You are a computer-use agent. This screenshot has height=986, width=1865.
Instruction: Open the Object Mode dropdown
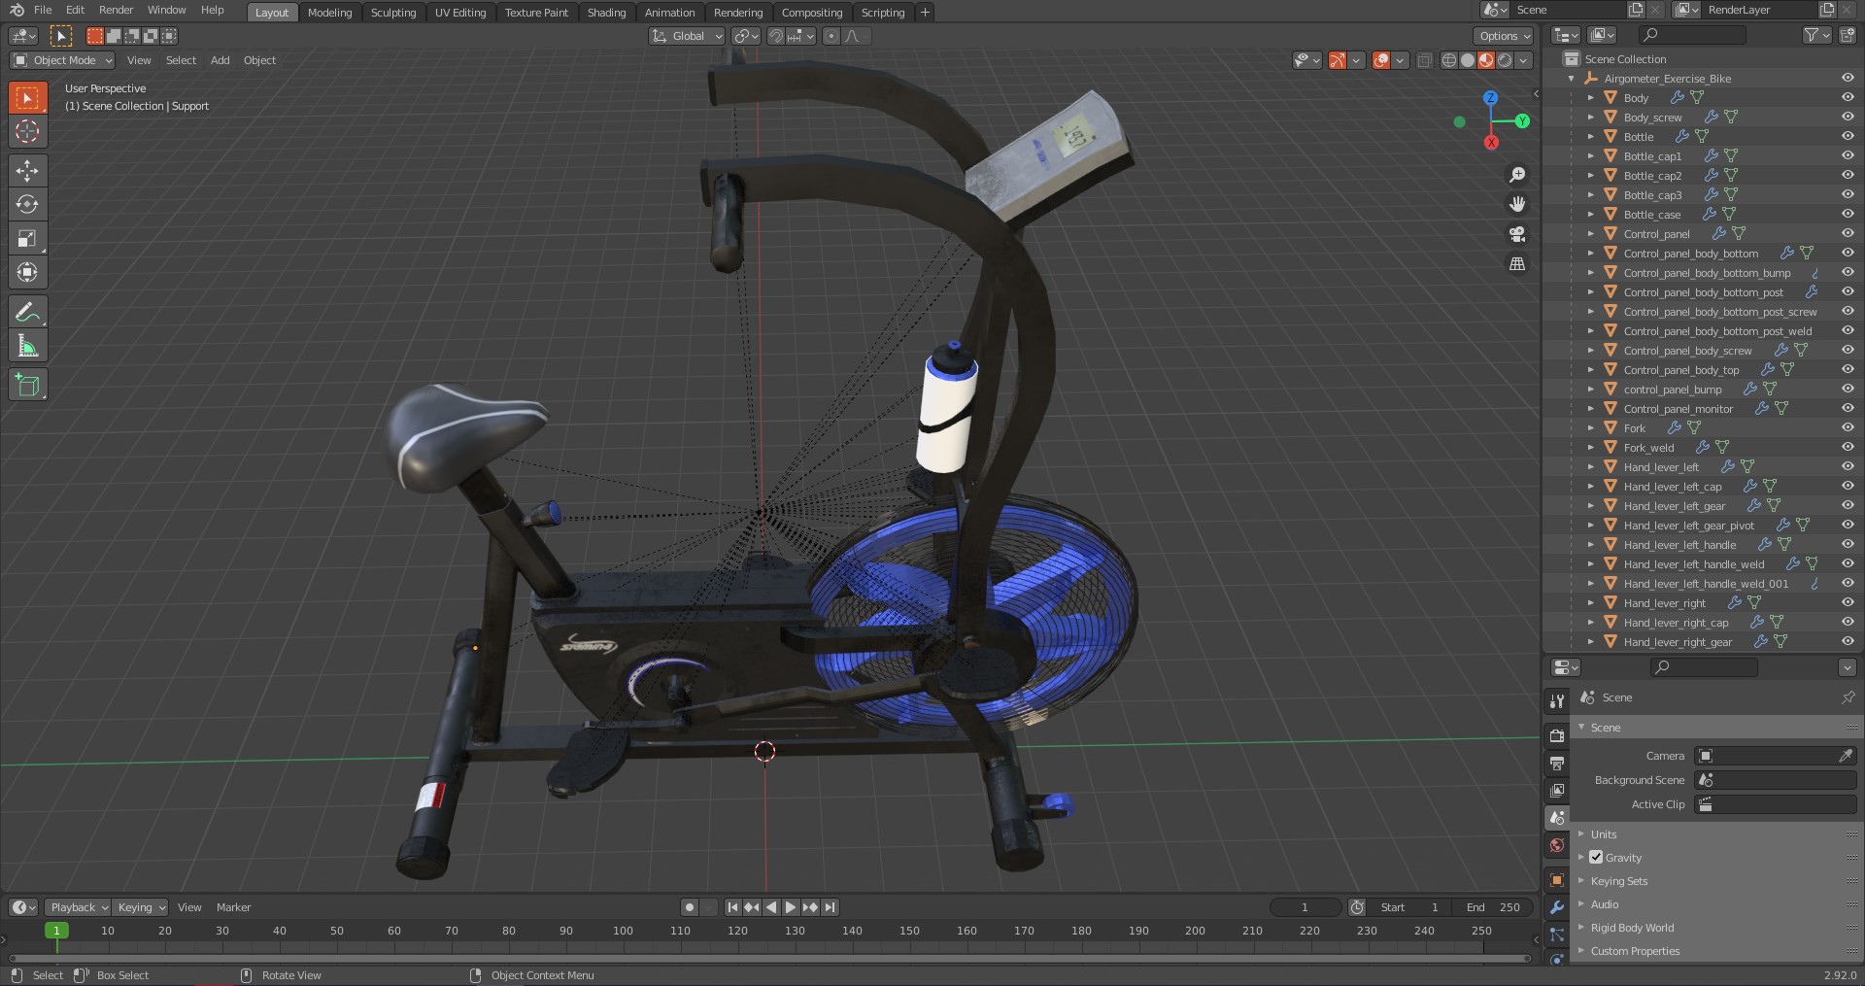[x=62, y=60]
